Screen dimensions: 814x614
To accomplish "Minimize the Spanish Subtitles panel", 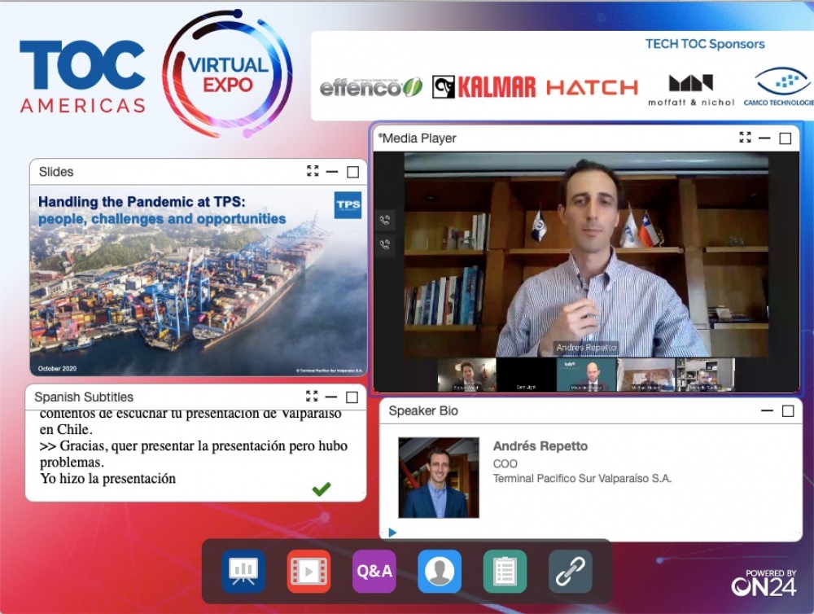I will tap(331, 397).
